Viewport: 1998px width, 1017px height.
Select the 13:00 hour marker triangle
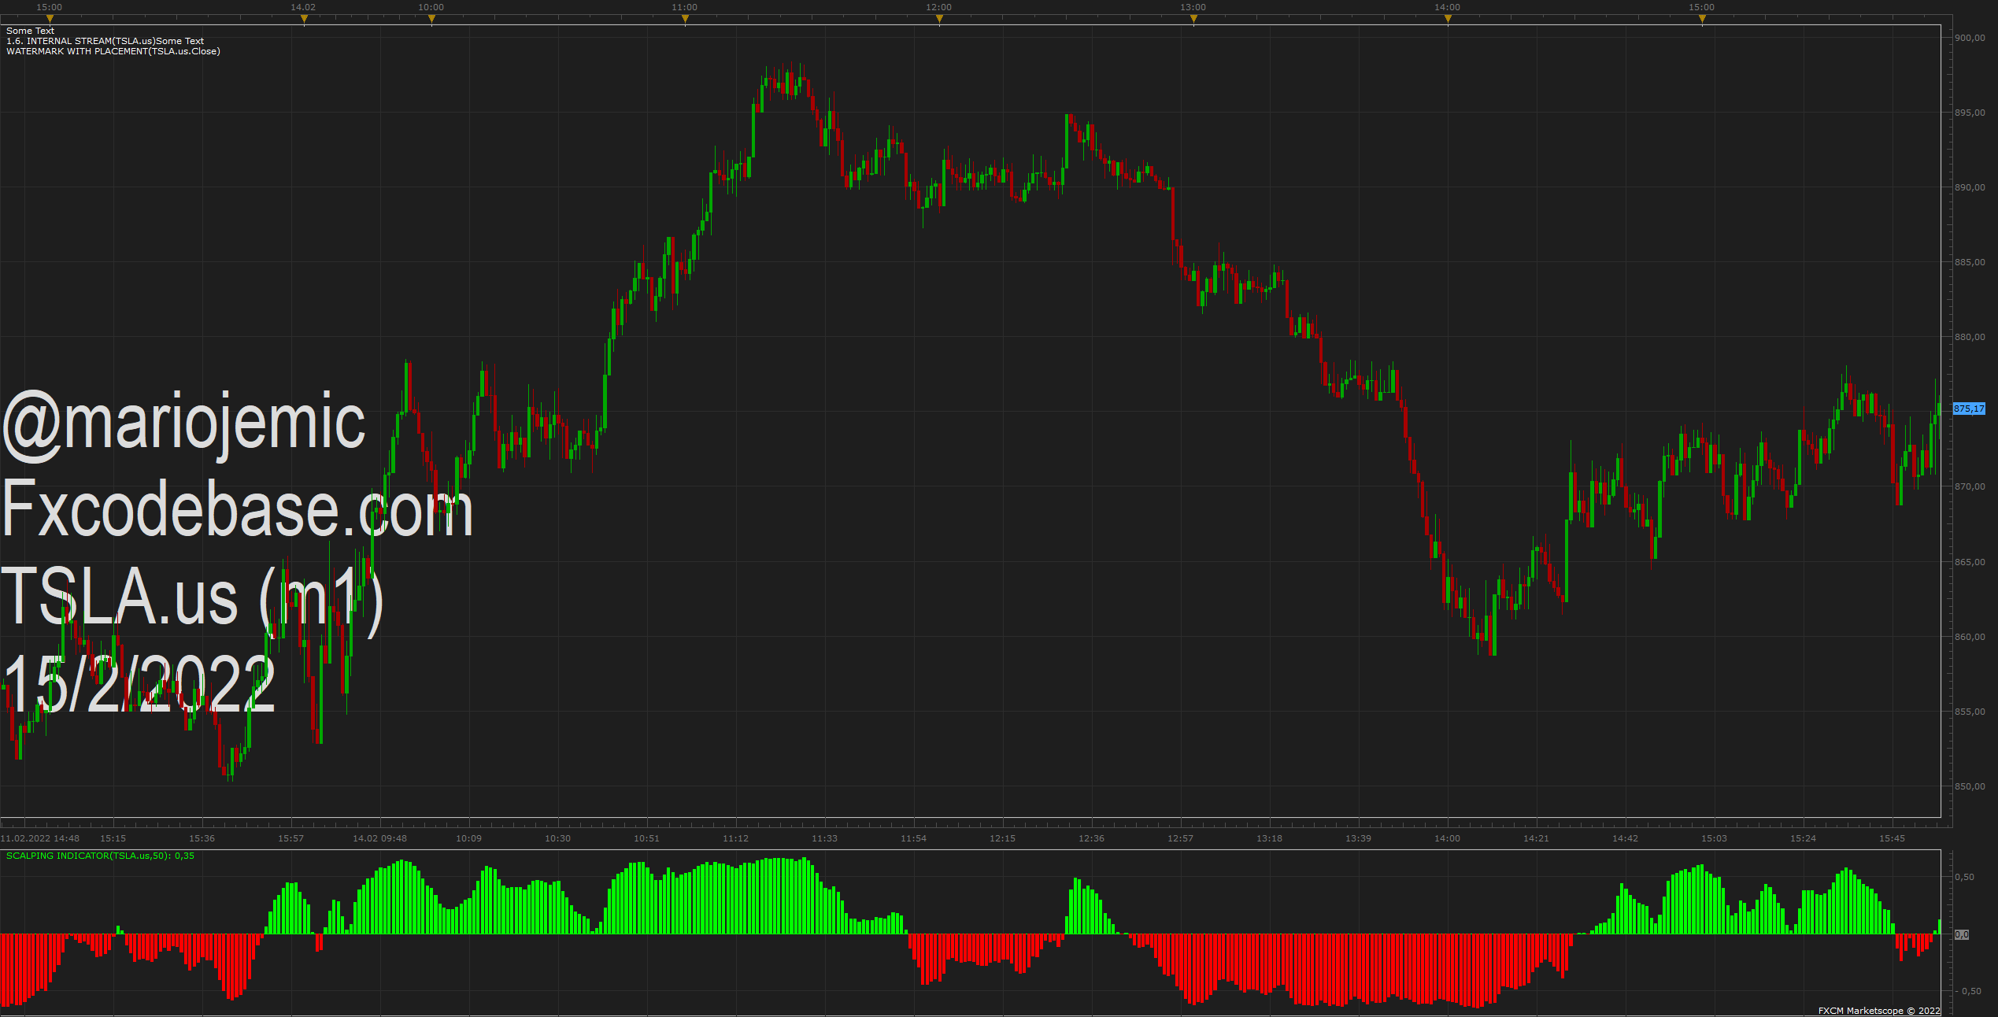tap(1193, 20)
